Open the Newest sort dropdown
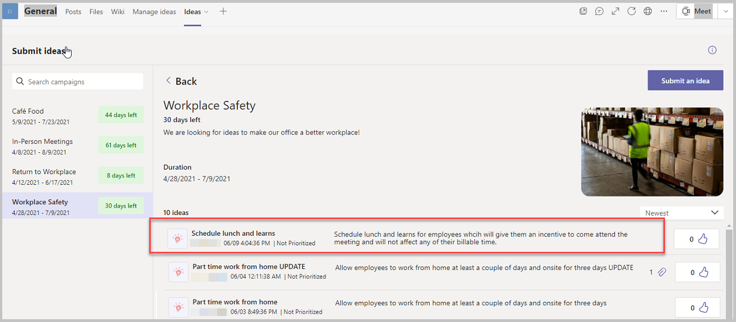The width and height of the screenshot is (736, 322). click(x=681, y=213)
